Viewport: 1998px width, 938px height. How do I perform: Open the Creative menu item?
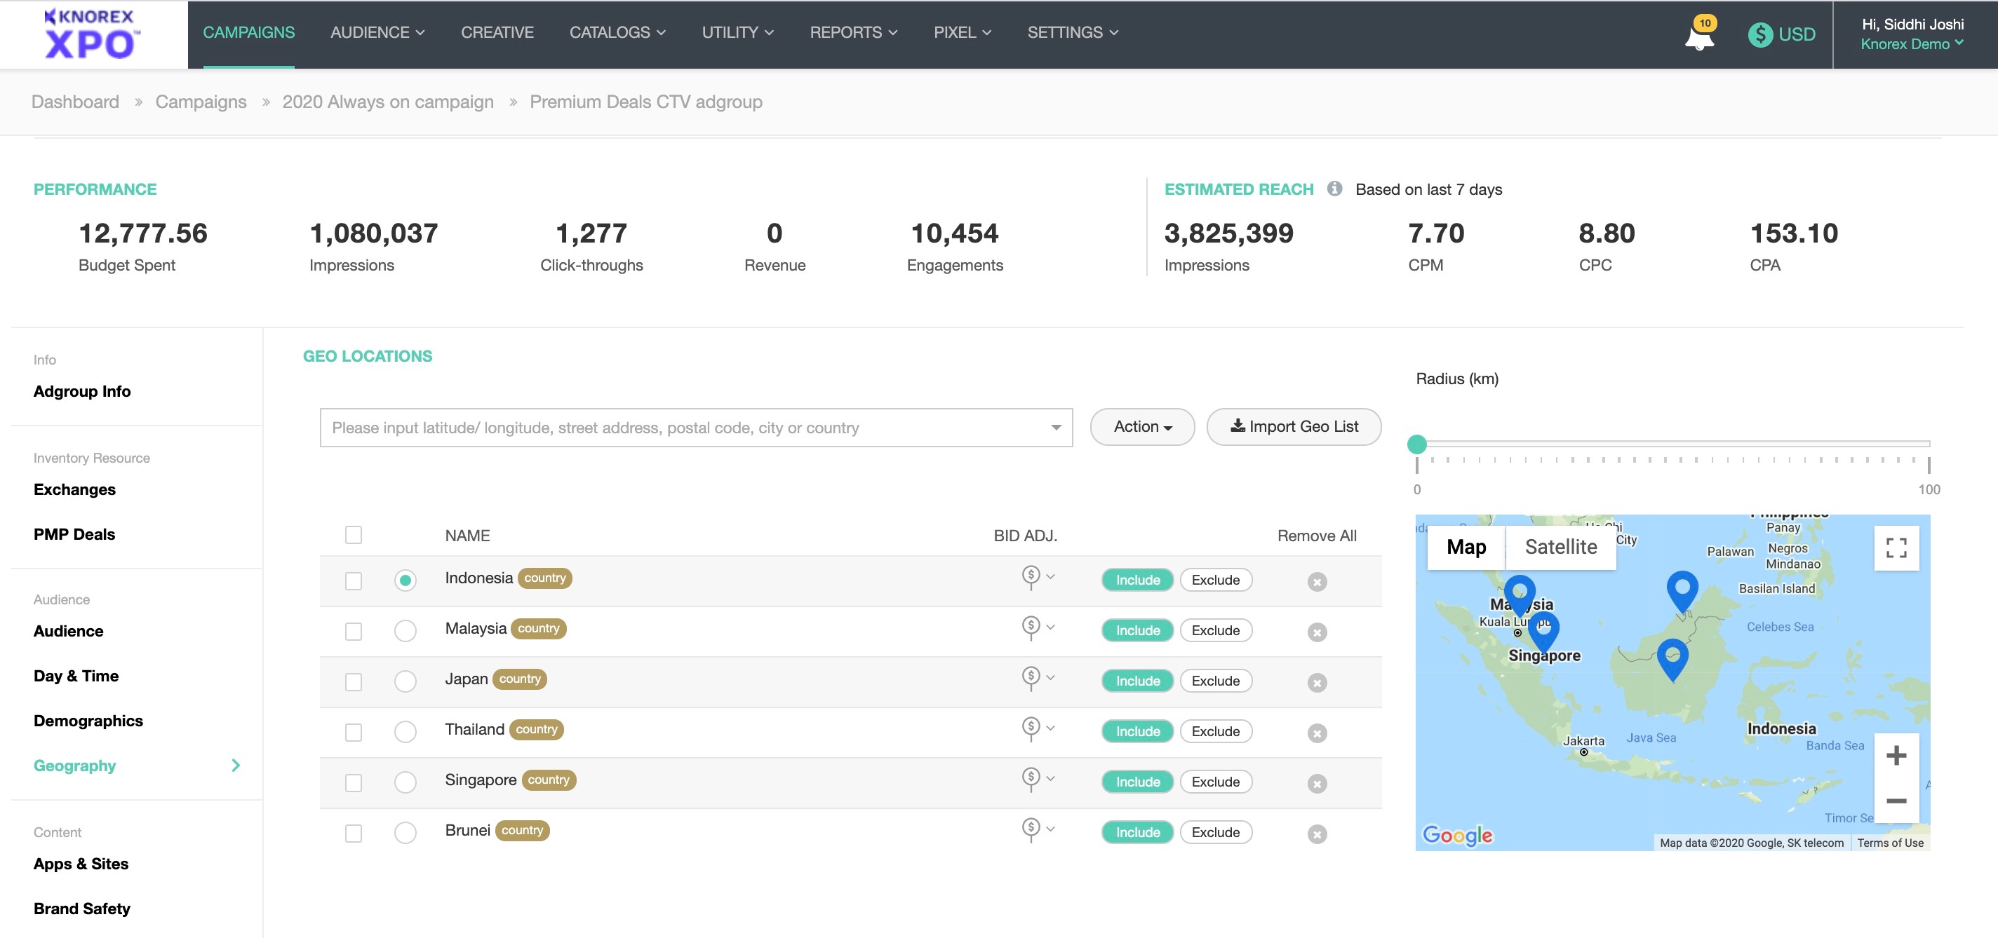497,32
